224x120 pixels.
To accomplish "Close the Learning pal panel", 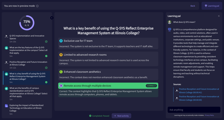I will 219,16.
